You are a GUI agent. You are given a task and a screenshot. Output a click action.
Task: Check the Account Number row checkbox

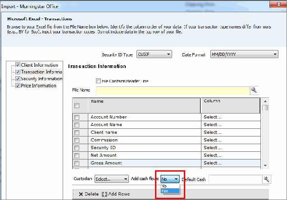[77, 117]
